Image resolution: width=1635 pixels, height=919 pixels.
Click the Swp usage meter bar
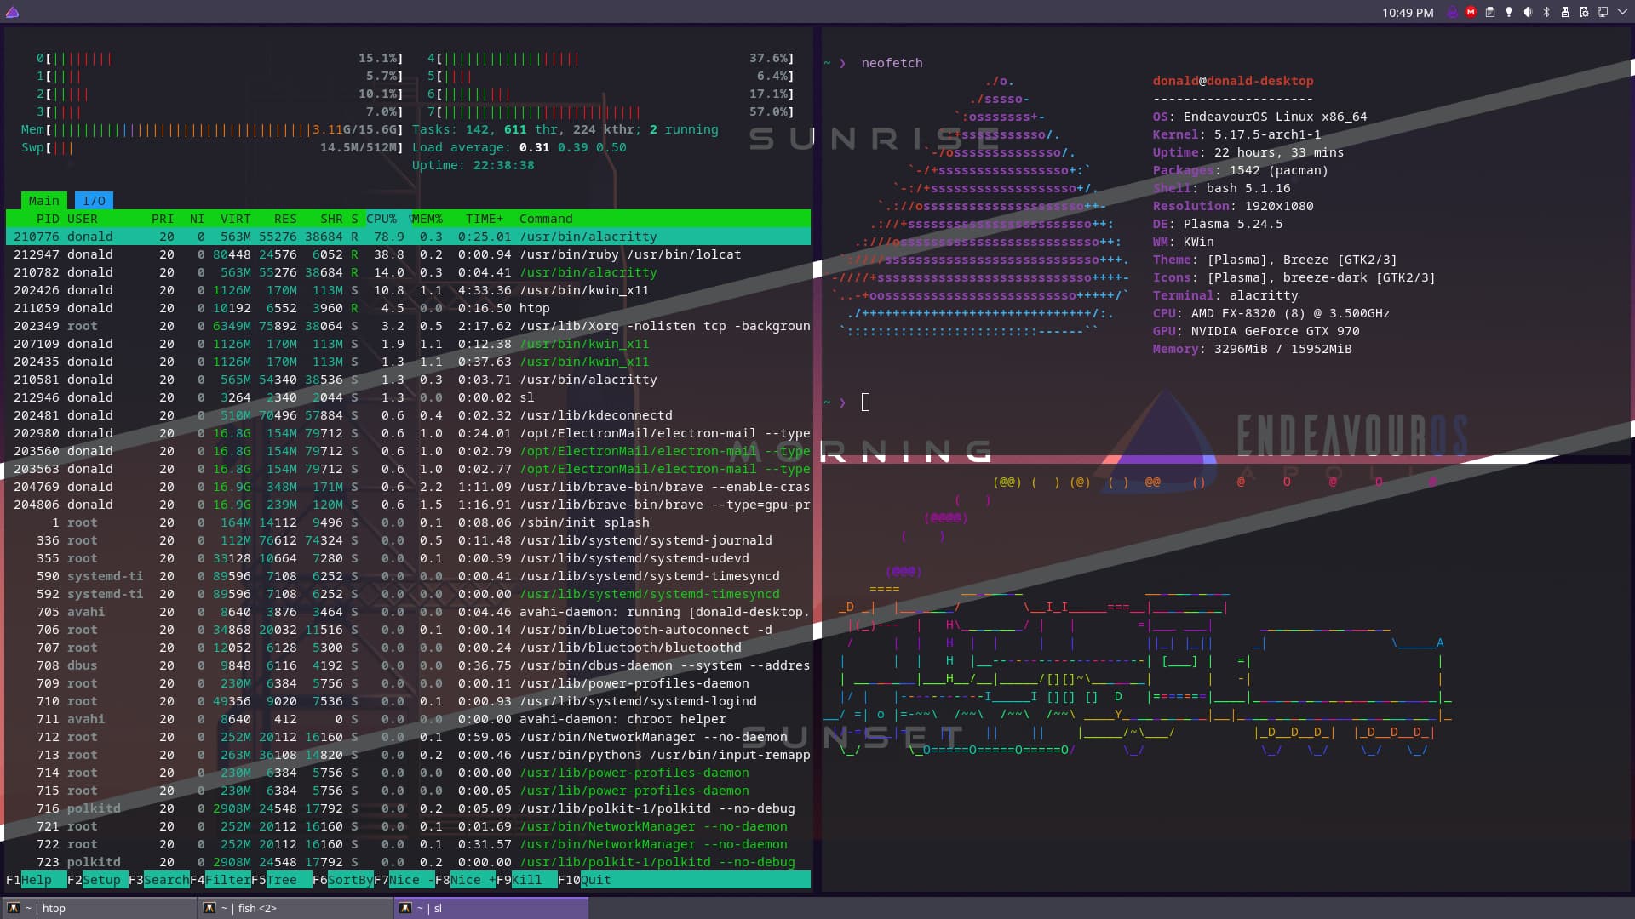click(x=212, y=147)
